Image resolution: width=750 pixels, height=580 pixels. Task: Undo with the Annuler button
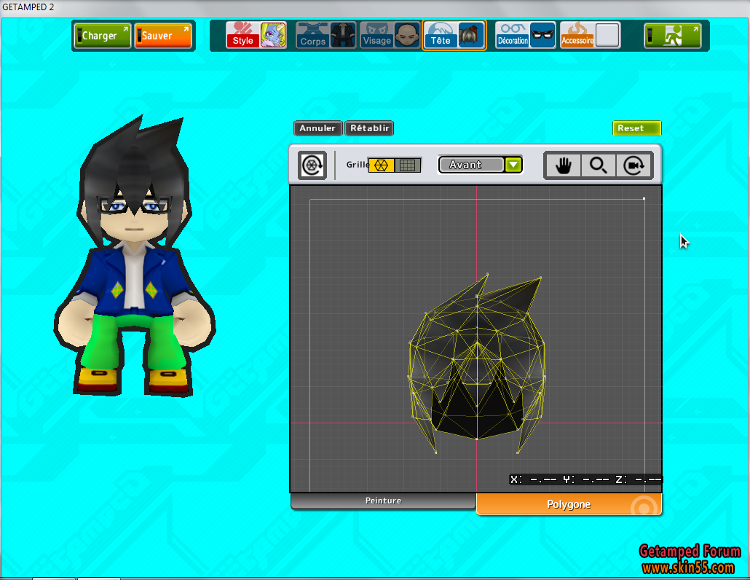[x=317, y=128]
